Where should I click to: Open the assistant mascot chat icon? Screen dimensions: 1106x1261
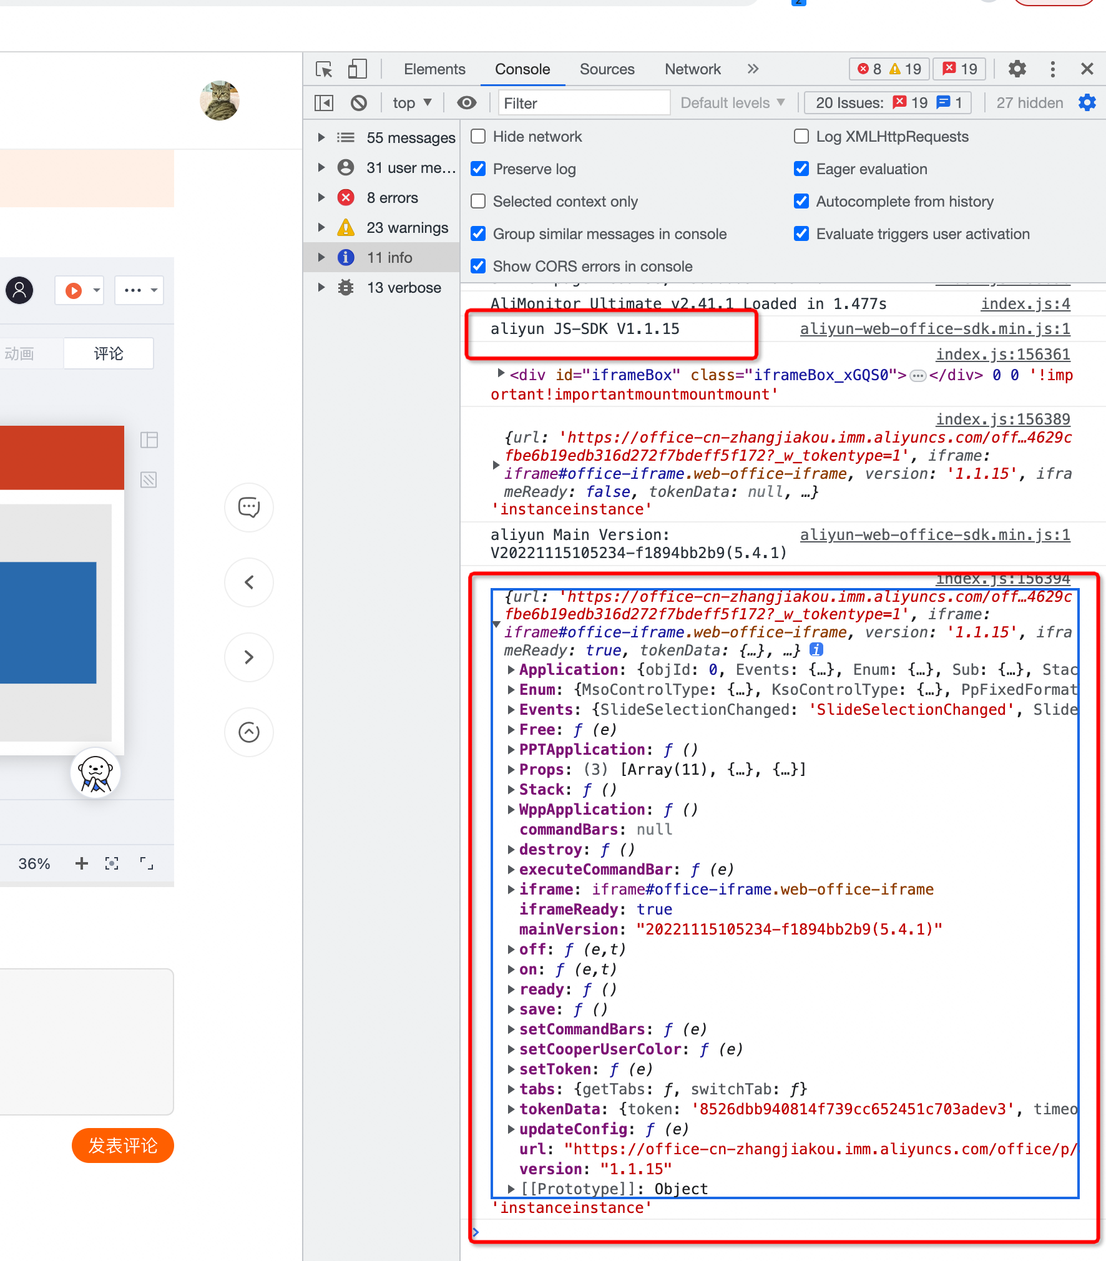[95, 773]
